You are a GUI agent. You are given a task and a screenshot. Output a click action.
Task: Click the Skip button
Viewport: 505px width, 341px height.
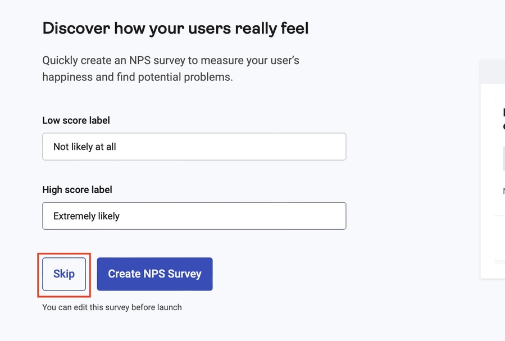(x=64, y=274)
